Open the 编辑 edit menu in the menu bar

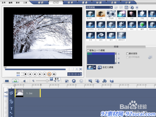(x=11, y=3)
